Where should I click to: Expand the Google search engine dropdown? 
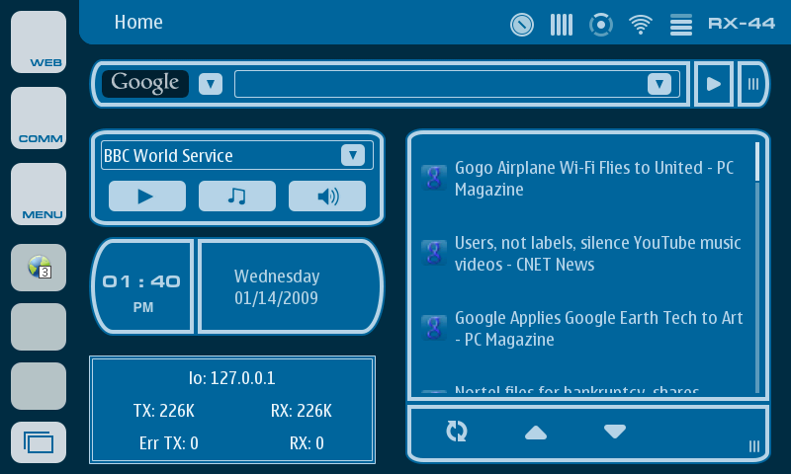click(x=211, y=84)
